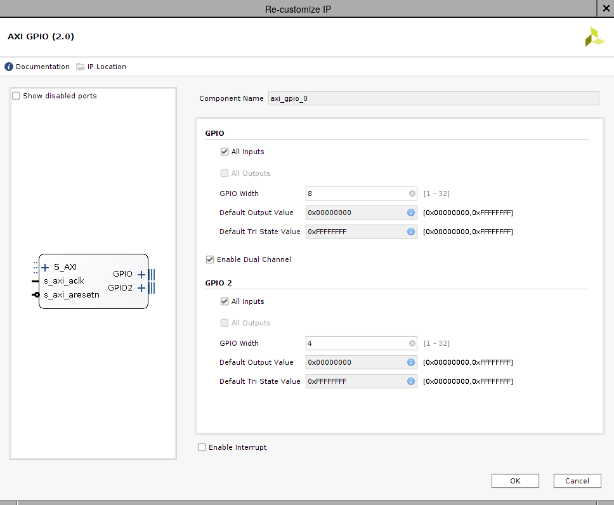Screen dimensions: 614x505
Task: Open the Documentation info icon
Action: pyautogui.click(x=9, y=67)
